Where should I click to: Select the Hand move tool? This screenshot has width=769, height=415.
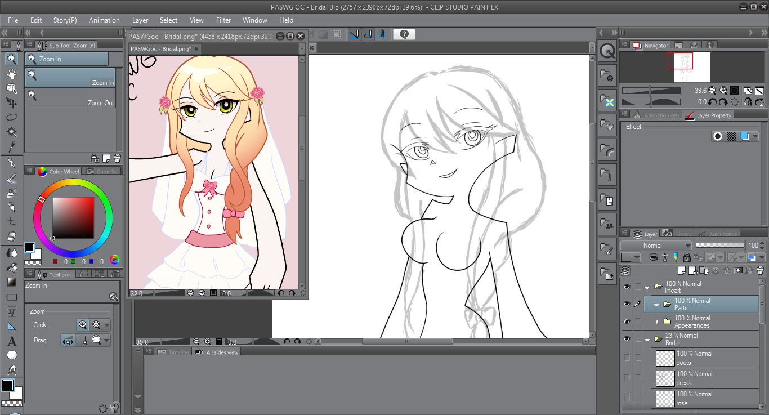11,74
